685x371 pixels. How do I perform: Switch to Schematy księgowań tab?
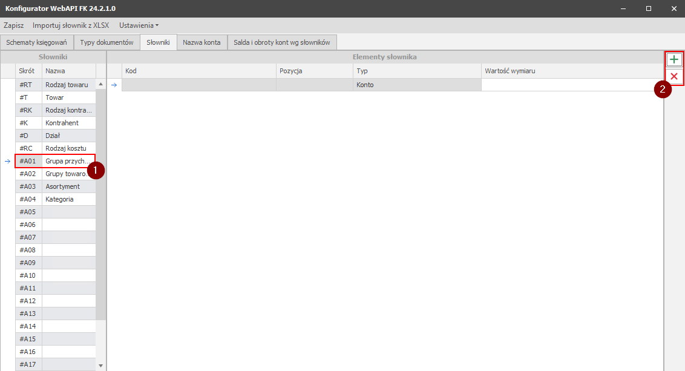point(36,42)
